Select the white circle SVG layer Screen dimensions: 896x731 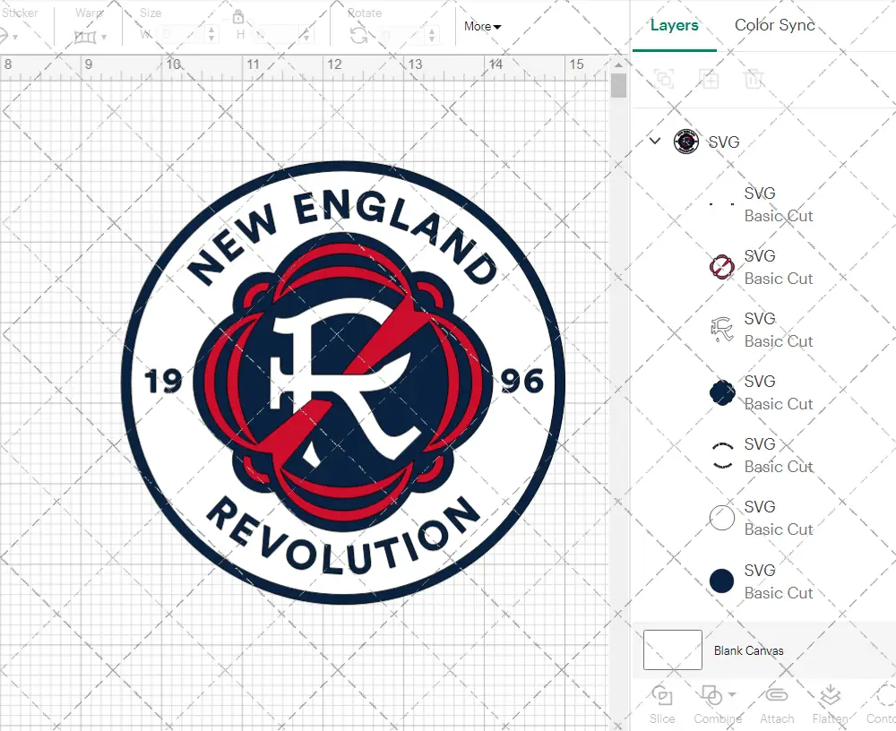tap(762, 519)
